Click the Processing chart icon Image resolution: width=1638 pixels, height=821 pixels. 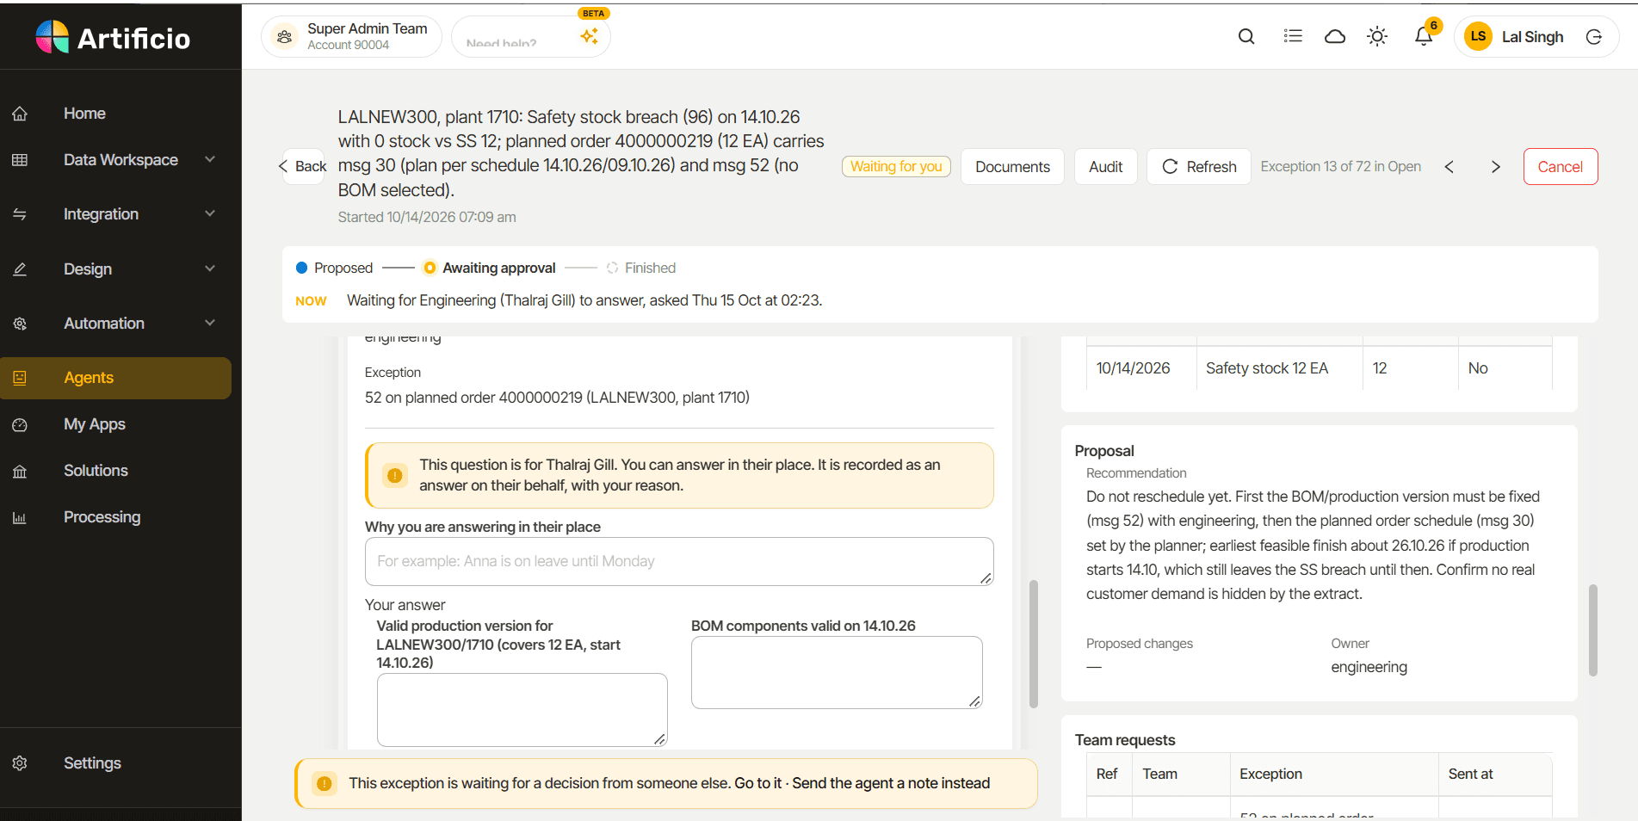tap(20, 517)
